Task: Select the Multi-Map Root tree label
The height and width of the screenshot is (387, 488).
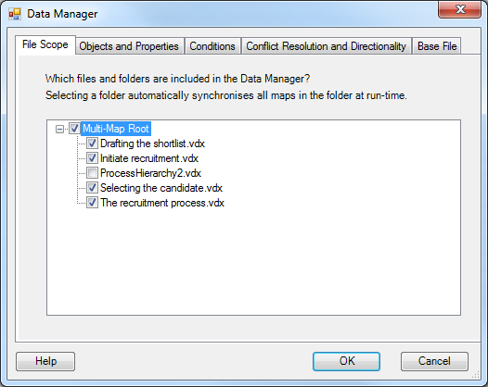Action: point(116,129)
